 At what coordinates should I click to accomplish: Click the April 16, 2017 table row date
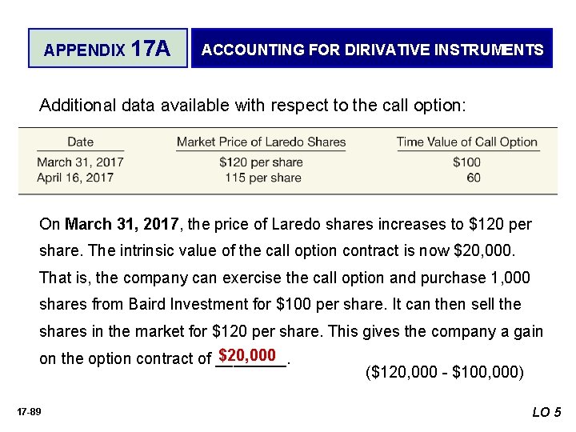pyautogui.click(x=75, y=178)
